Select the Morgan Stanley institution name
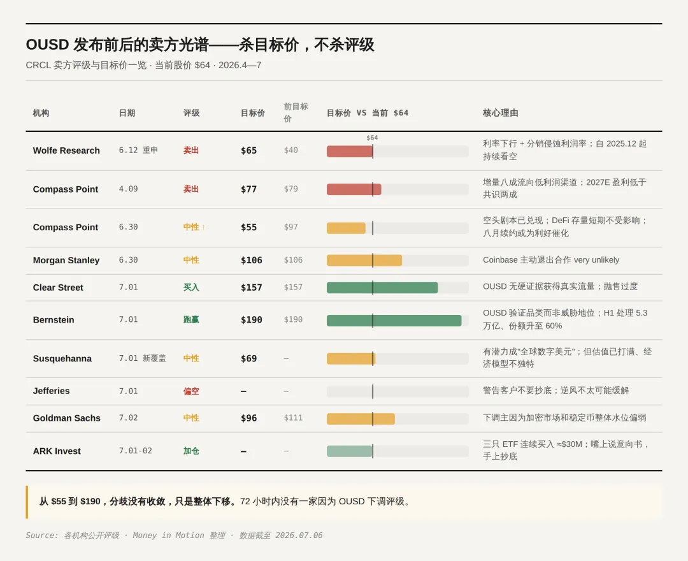 click(66, 260)
